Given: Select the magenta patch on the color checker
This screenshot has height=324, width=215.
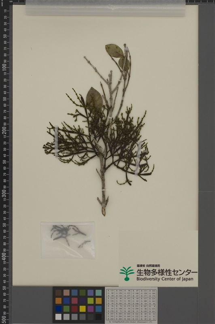Looking at the screenshot, I should tap(90, 309).
